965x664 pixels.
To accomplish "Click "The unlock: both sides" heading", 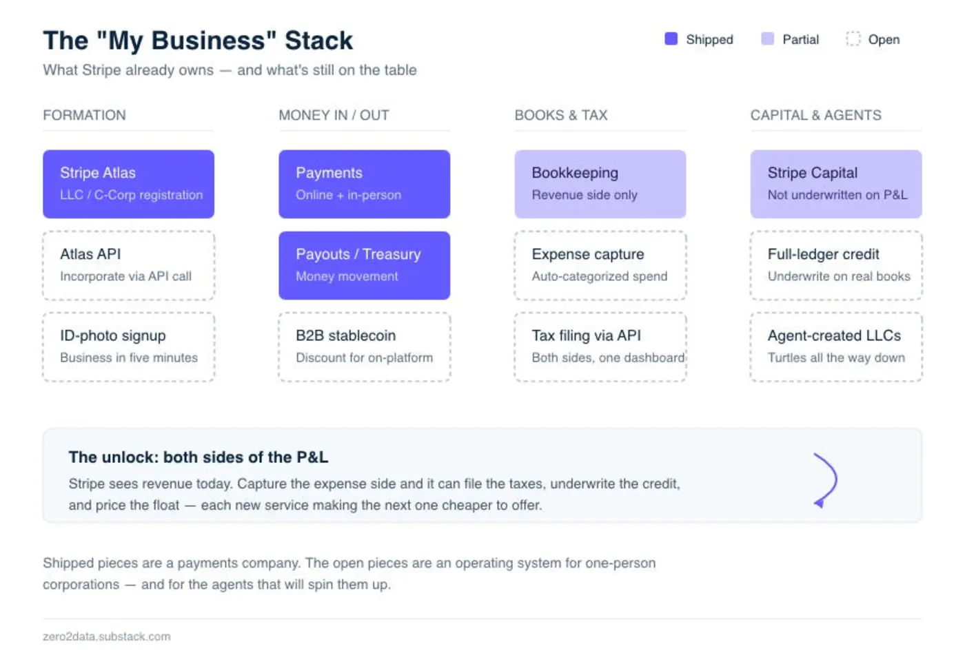I will point(198,457).
